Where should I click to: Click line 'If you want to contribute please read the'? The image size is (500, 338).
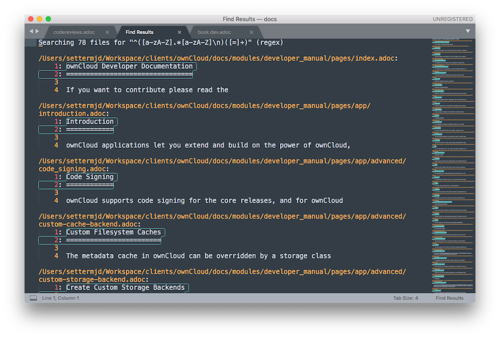point(147,90)
